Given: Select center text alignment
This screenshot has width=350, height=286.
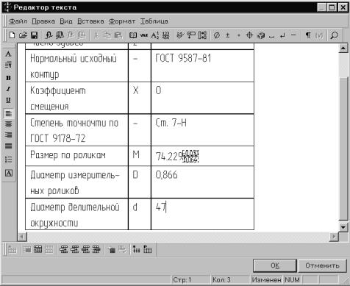Looking at the screenshot, I should point(8,124).
